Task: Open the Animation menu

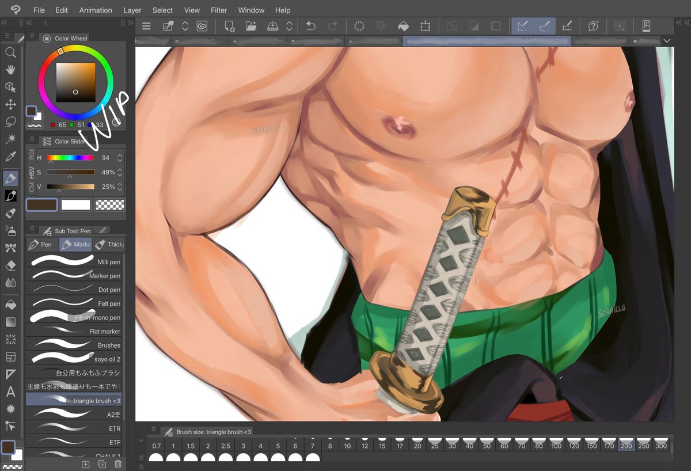Action: coord(96,10)
